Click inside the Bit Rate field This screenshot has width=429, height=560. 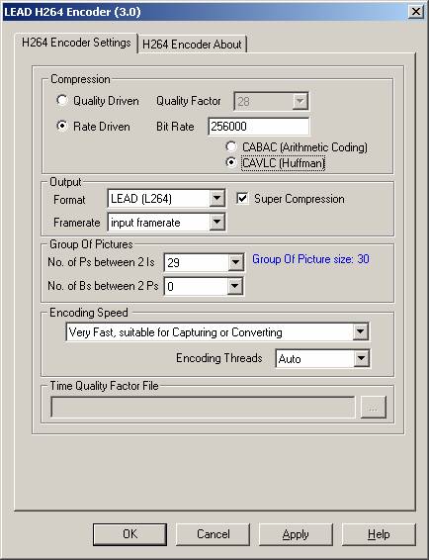[259, 127]
